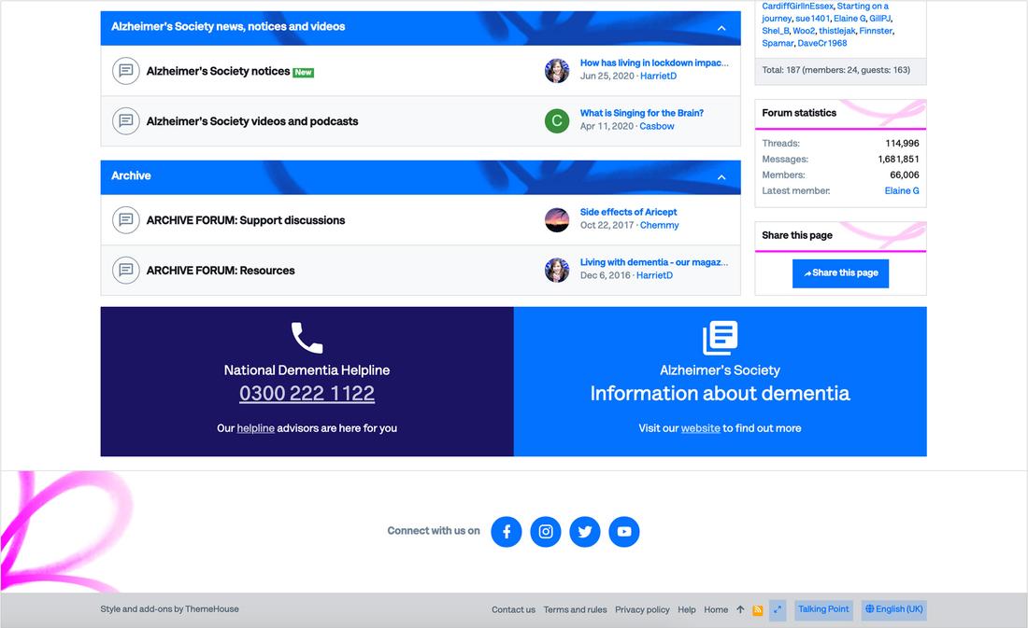The height and width of the screenshot is (628, 1028).
Task: Click the orange RSS feed icon
Action: (x=758, y=610)
